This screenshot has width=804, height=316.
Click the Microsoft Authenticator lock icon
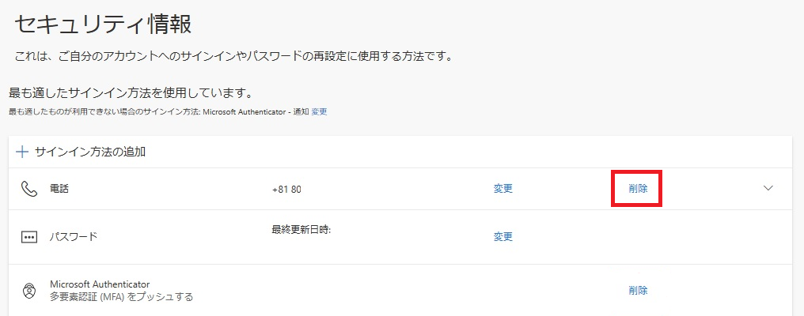click(28, 291)
